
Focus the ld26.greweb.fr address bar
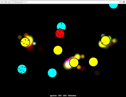pos(67,2)
